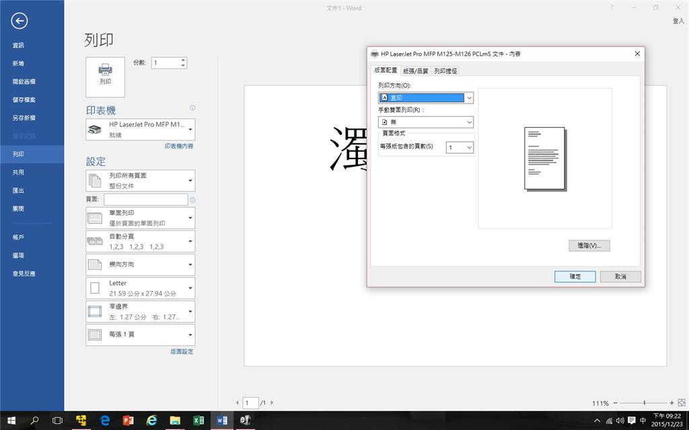
Task: Open the 版面設定 link
Action: [x=182, y=351]
